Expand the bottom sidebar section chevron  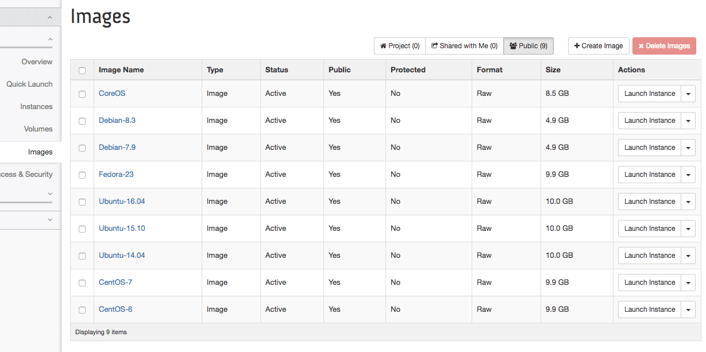[x=50, y=220]
